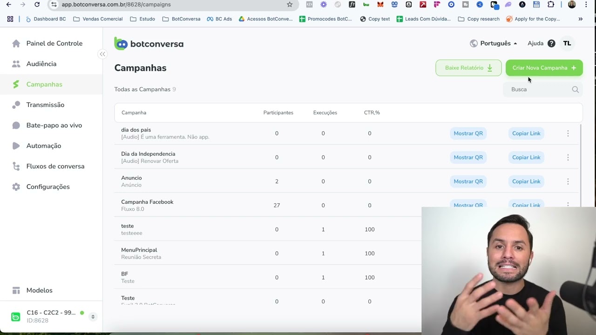The width and height of the screenshot is (596, 335).
Task: Click the Configurações gear icon
Action: pyautogui.click(x=16, y=187)
